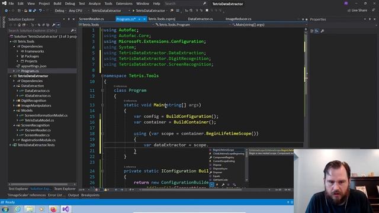Image resolution: width=379 pixels, height=213 pixels.
Task: Click the media player taskbar icon
Action: click(x=41, y=209)
